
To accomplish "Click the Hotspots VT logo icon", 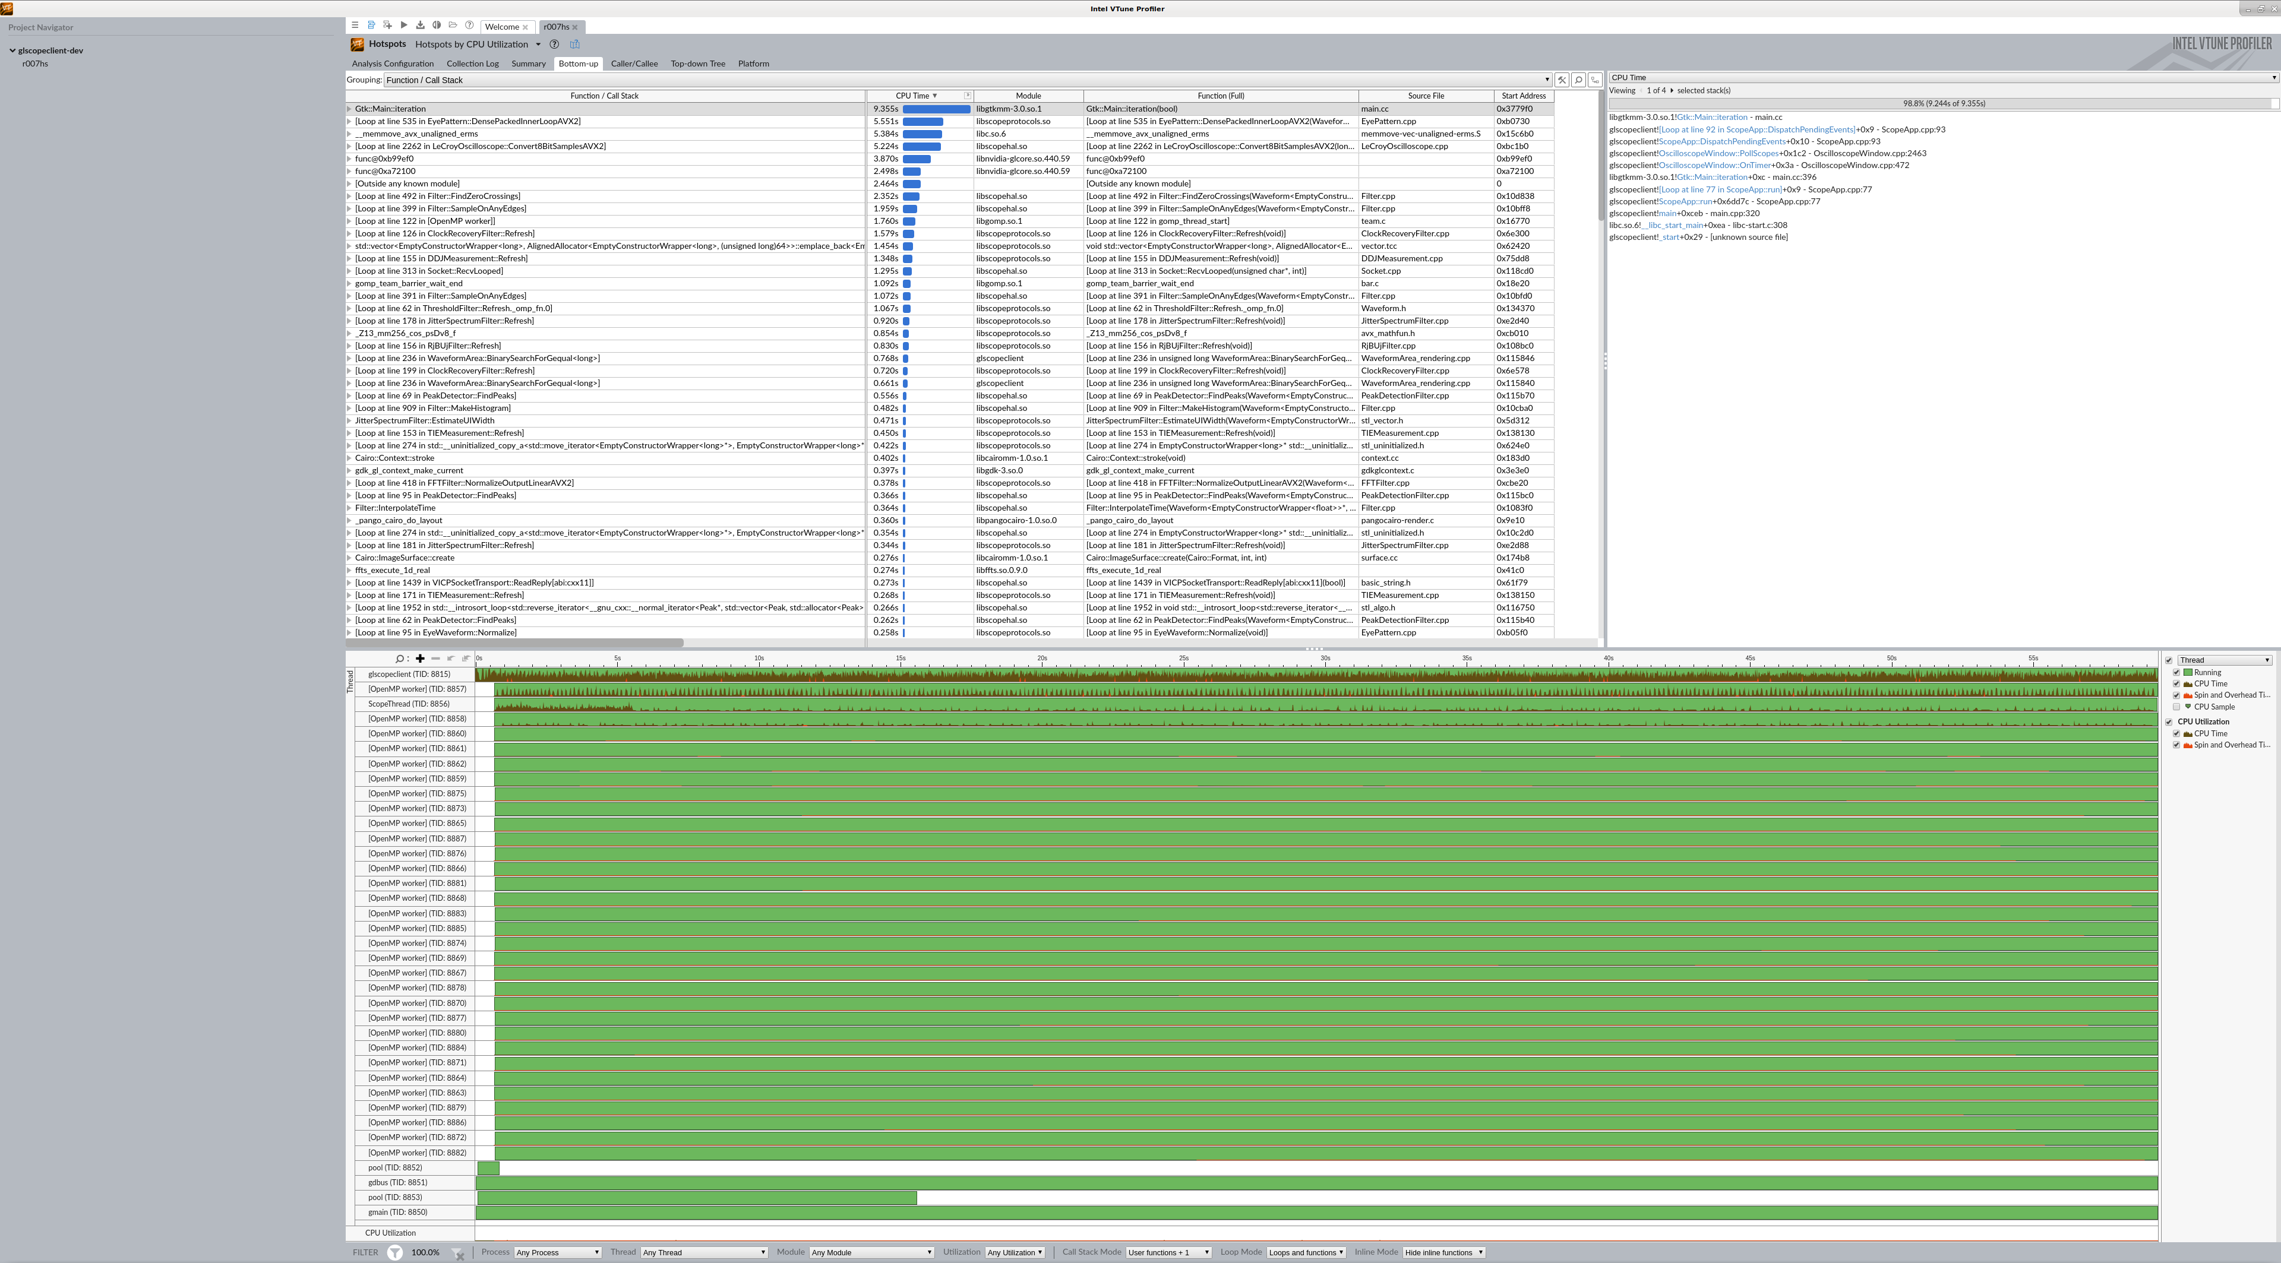I will click(x=357, y=45).
